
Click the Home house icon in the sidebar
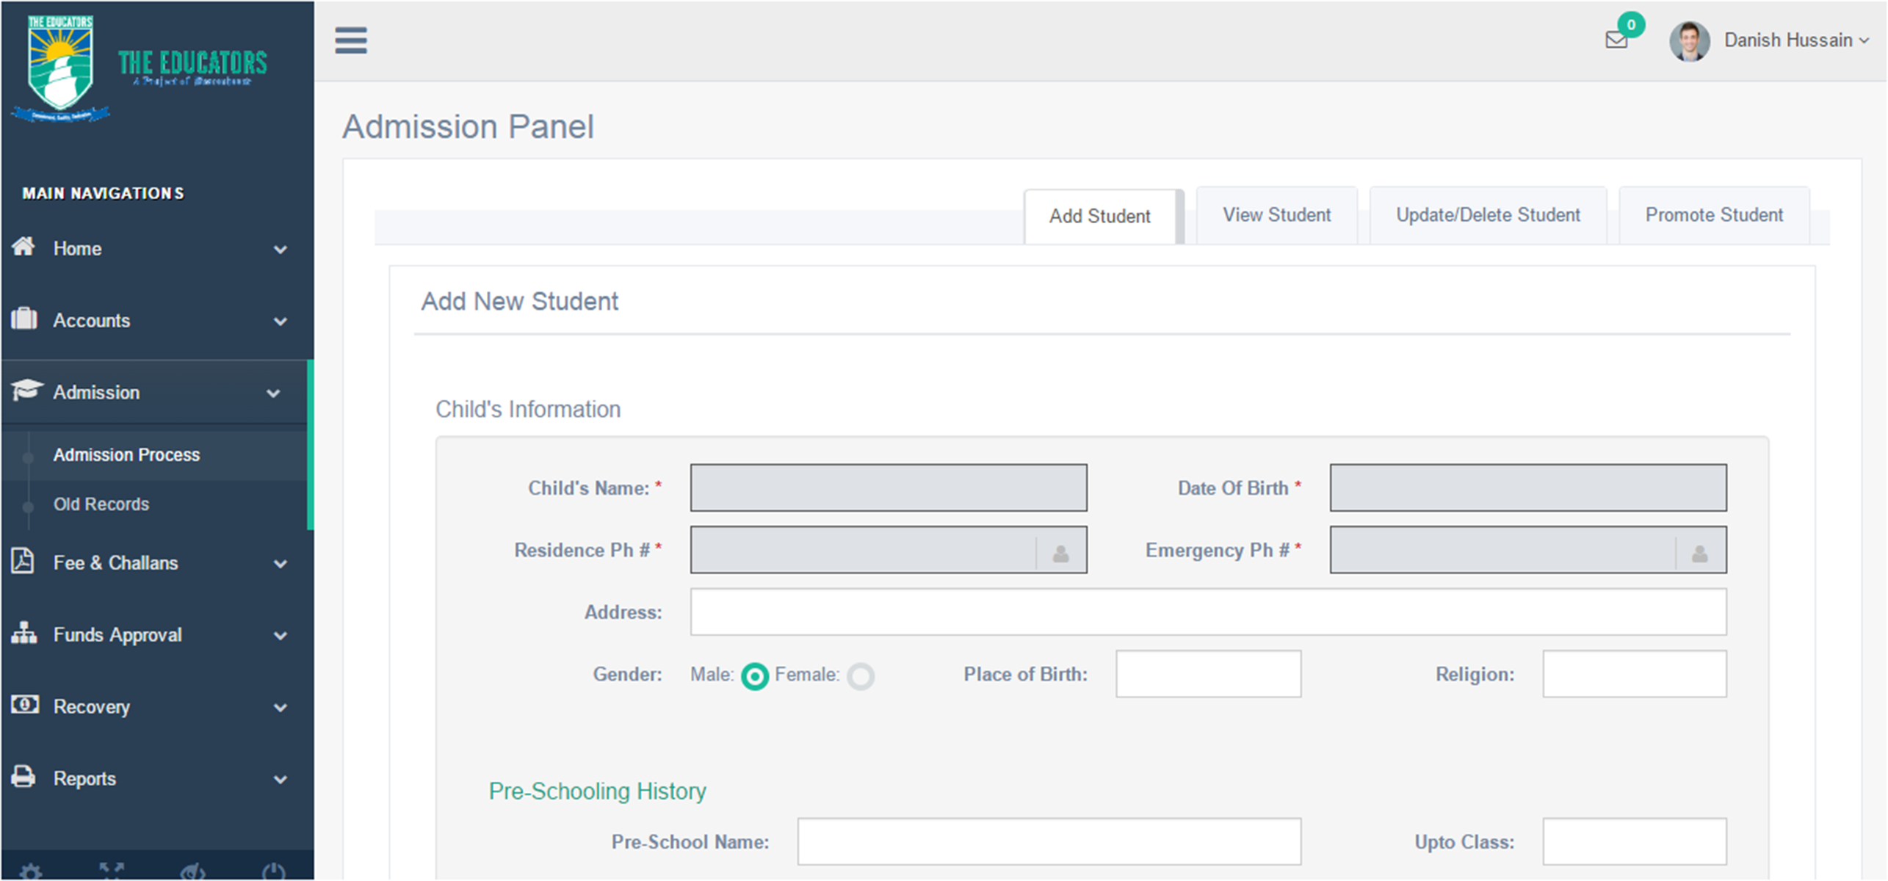point(23,247)
